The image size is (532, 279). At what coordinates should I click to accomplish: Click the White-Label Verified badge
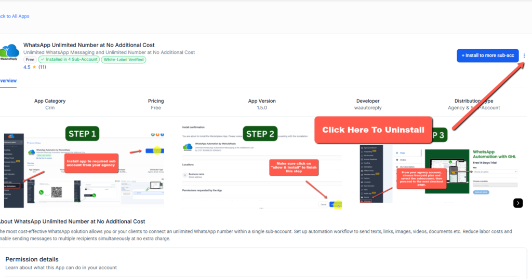[x=124, y=60]
